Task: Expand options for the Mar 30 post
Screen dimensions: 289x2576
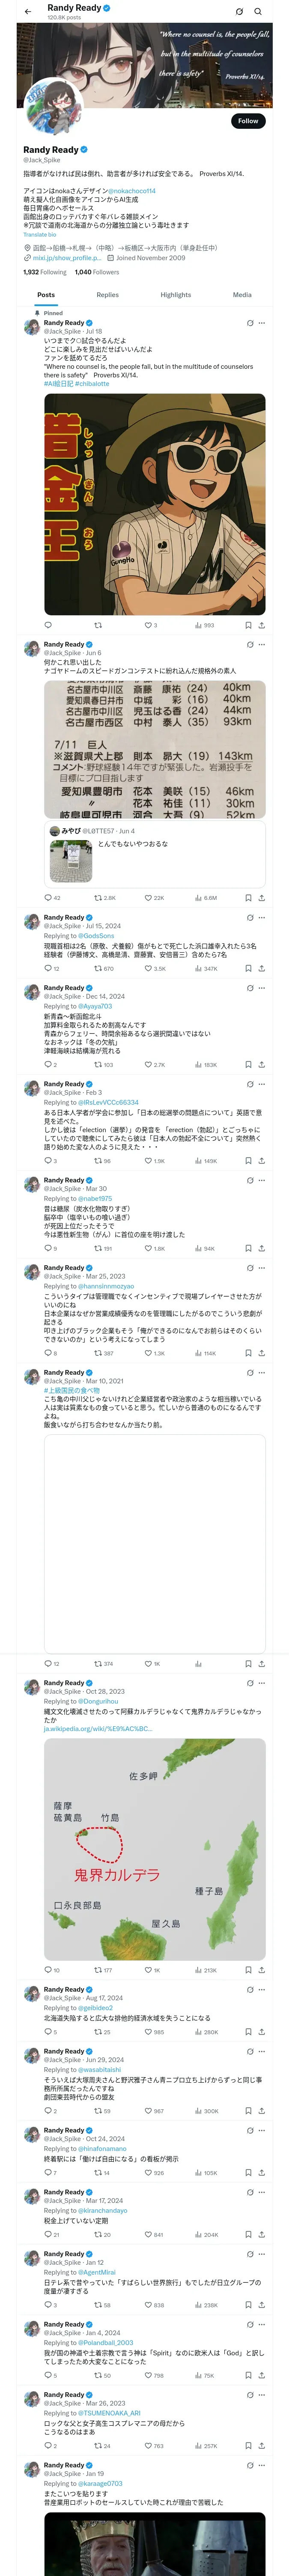Action: click(262, 1180)
